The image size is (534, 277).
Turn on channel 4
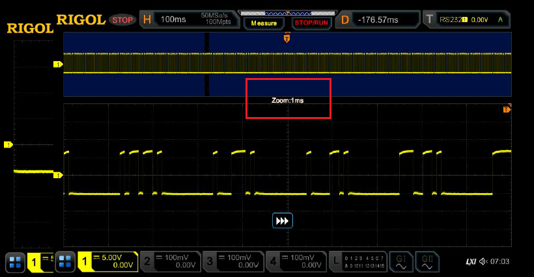pyautogui.click(x=295, y=262)
